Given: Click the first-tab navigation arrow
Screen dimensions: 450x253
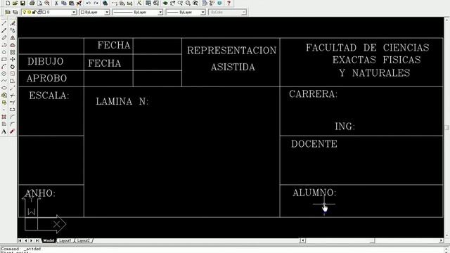Looking at the screenshot, I should (x=20, y=240).
